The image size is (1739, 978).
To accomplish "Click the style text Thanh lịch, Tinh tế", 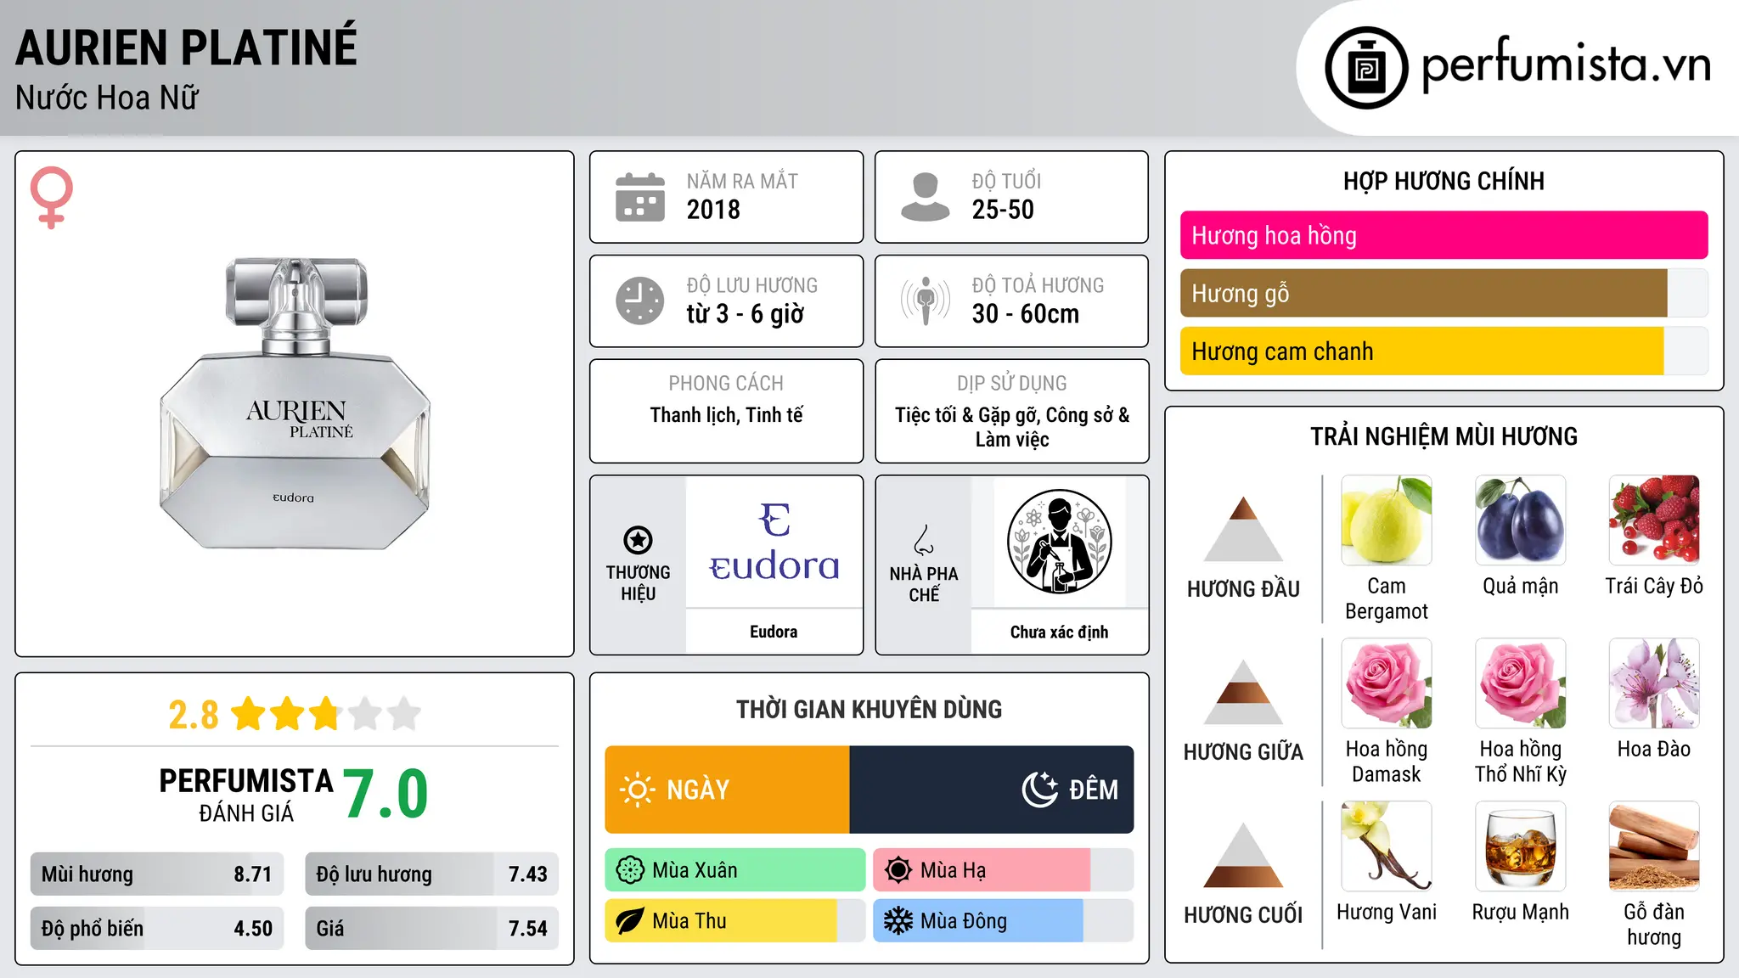I will click(x=726, y=415).
